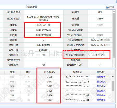Click the 空箱放行 label cell
The width and height of the screenshot is (117, 108).
click(13, 65)
